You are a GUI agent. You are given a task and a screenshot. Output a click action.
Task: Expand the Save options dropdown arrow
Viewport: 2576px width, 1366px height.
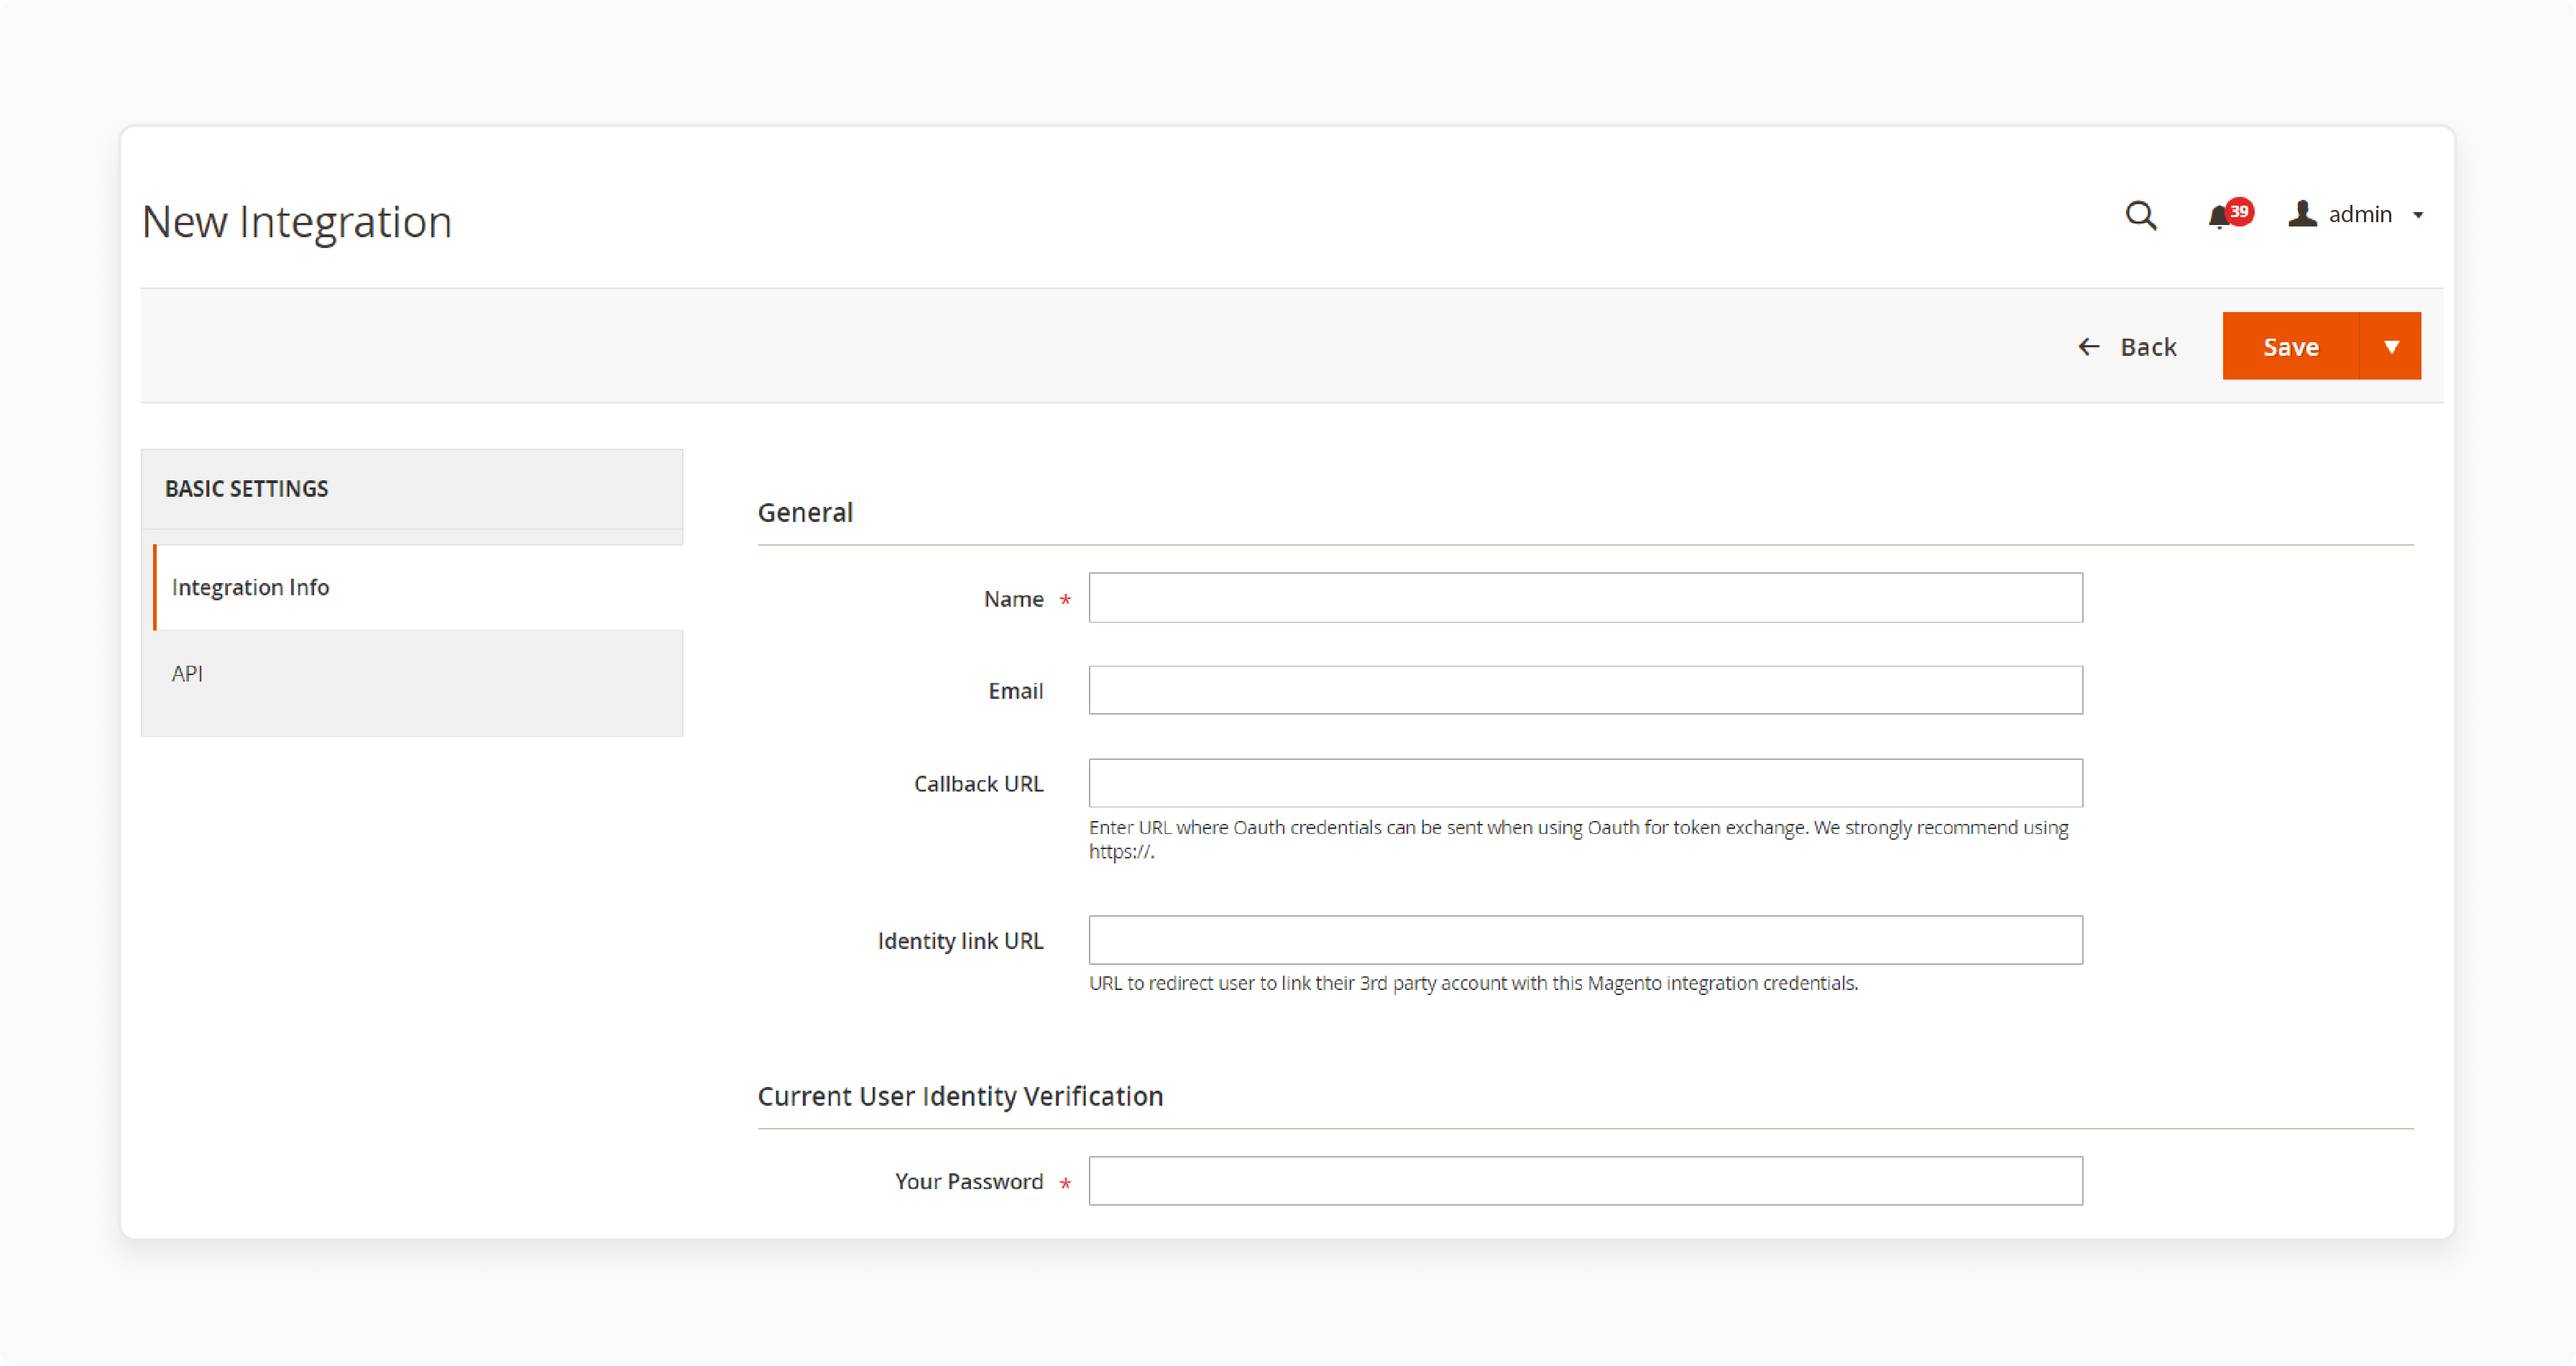[x=2391, y=346]
